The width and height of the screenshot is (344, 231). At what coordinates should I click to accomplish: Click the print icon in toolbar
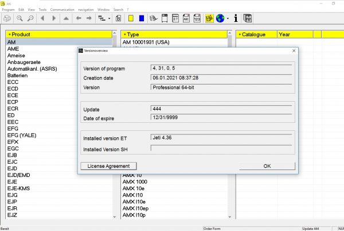point(7,18)
